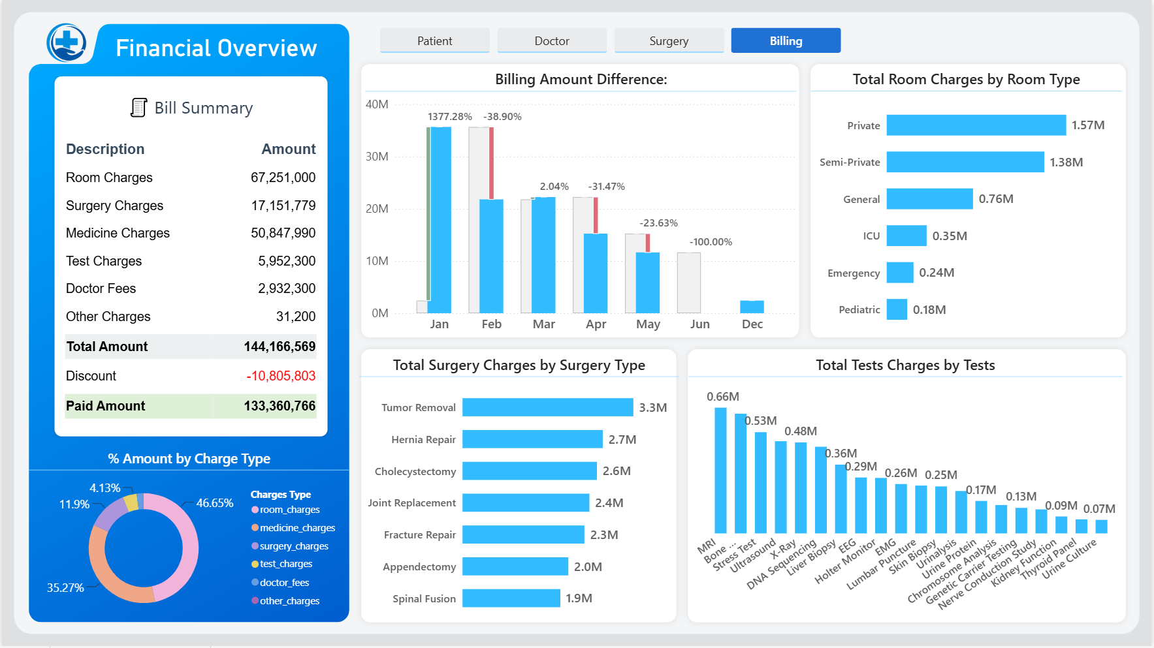Viewport: 1154px width, 648px height.
Task: Select the MRI test charges bar
Action: tap(720, 471)
